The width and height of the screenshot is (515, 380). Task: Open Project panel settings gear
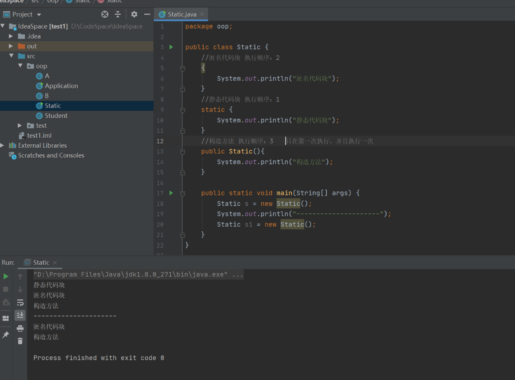pyautogui.click(x=134, y=14)
